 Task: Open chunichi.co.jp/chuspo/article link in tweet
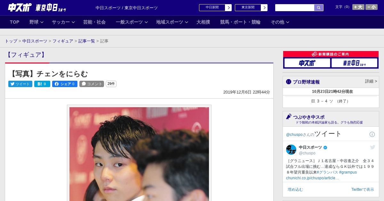pyautogui.click(x=313, y=178)
